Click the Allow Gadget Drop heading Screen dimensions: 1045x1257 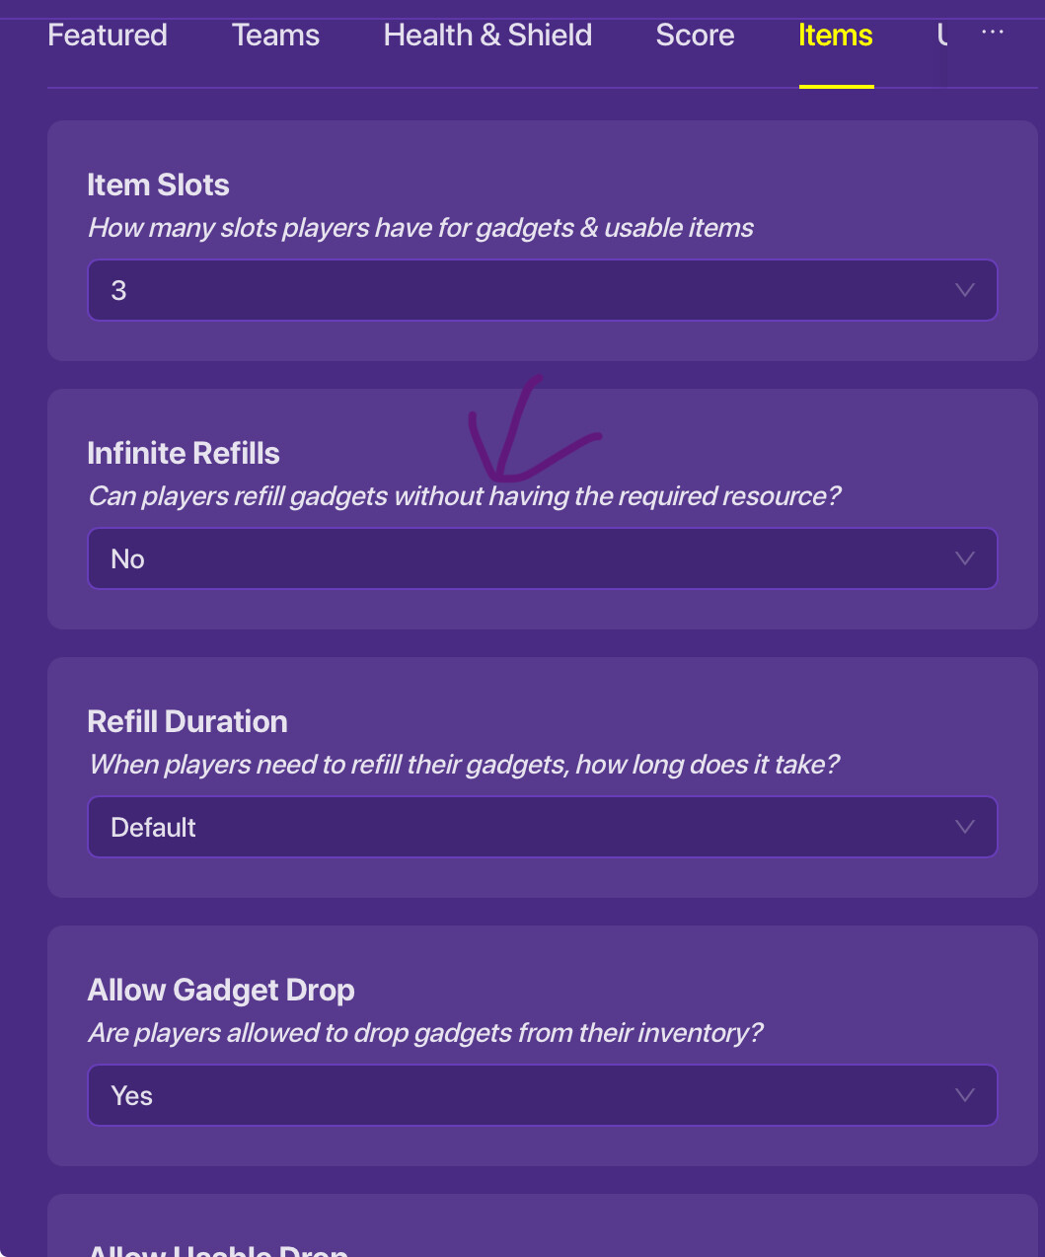(221, 990)
